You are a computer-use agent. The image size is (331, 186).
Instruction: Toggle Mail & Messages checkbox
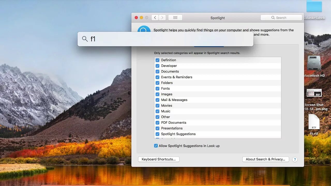(157, 100)
